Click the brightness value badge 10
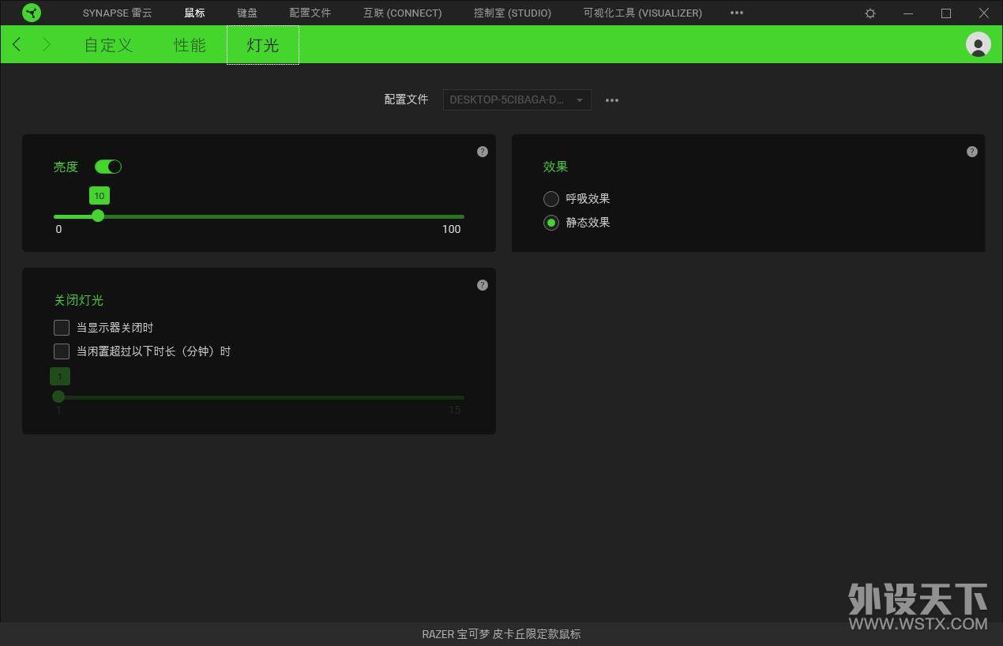The width and height of the screenshot is (1003, 646). (x=100, y=196)
